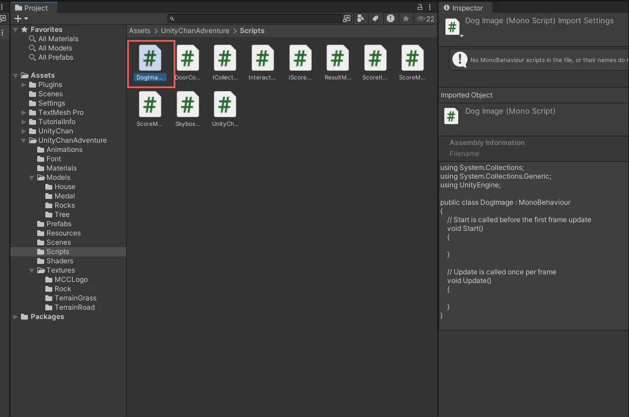This screenshot has height=417, width=629.
Task: Expand the Packages folder tree arrow
Action: coord(16,317)
